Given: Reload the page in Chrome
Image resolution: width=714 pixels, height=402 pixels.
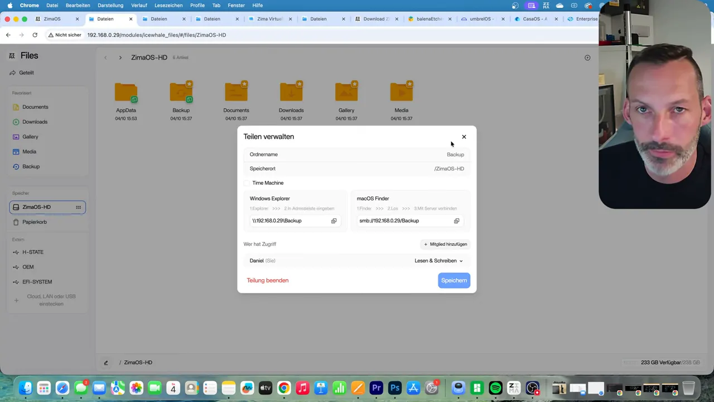Looking at the screenshot, I should tap(35, 35).
